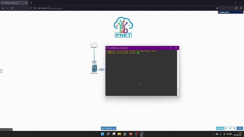Click the terminal window vertical scrollbar
The height and width of the screenshot is (137, 244).
(178, 73)
